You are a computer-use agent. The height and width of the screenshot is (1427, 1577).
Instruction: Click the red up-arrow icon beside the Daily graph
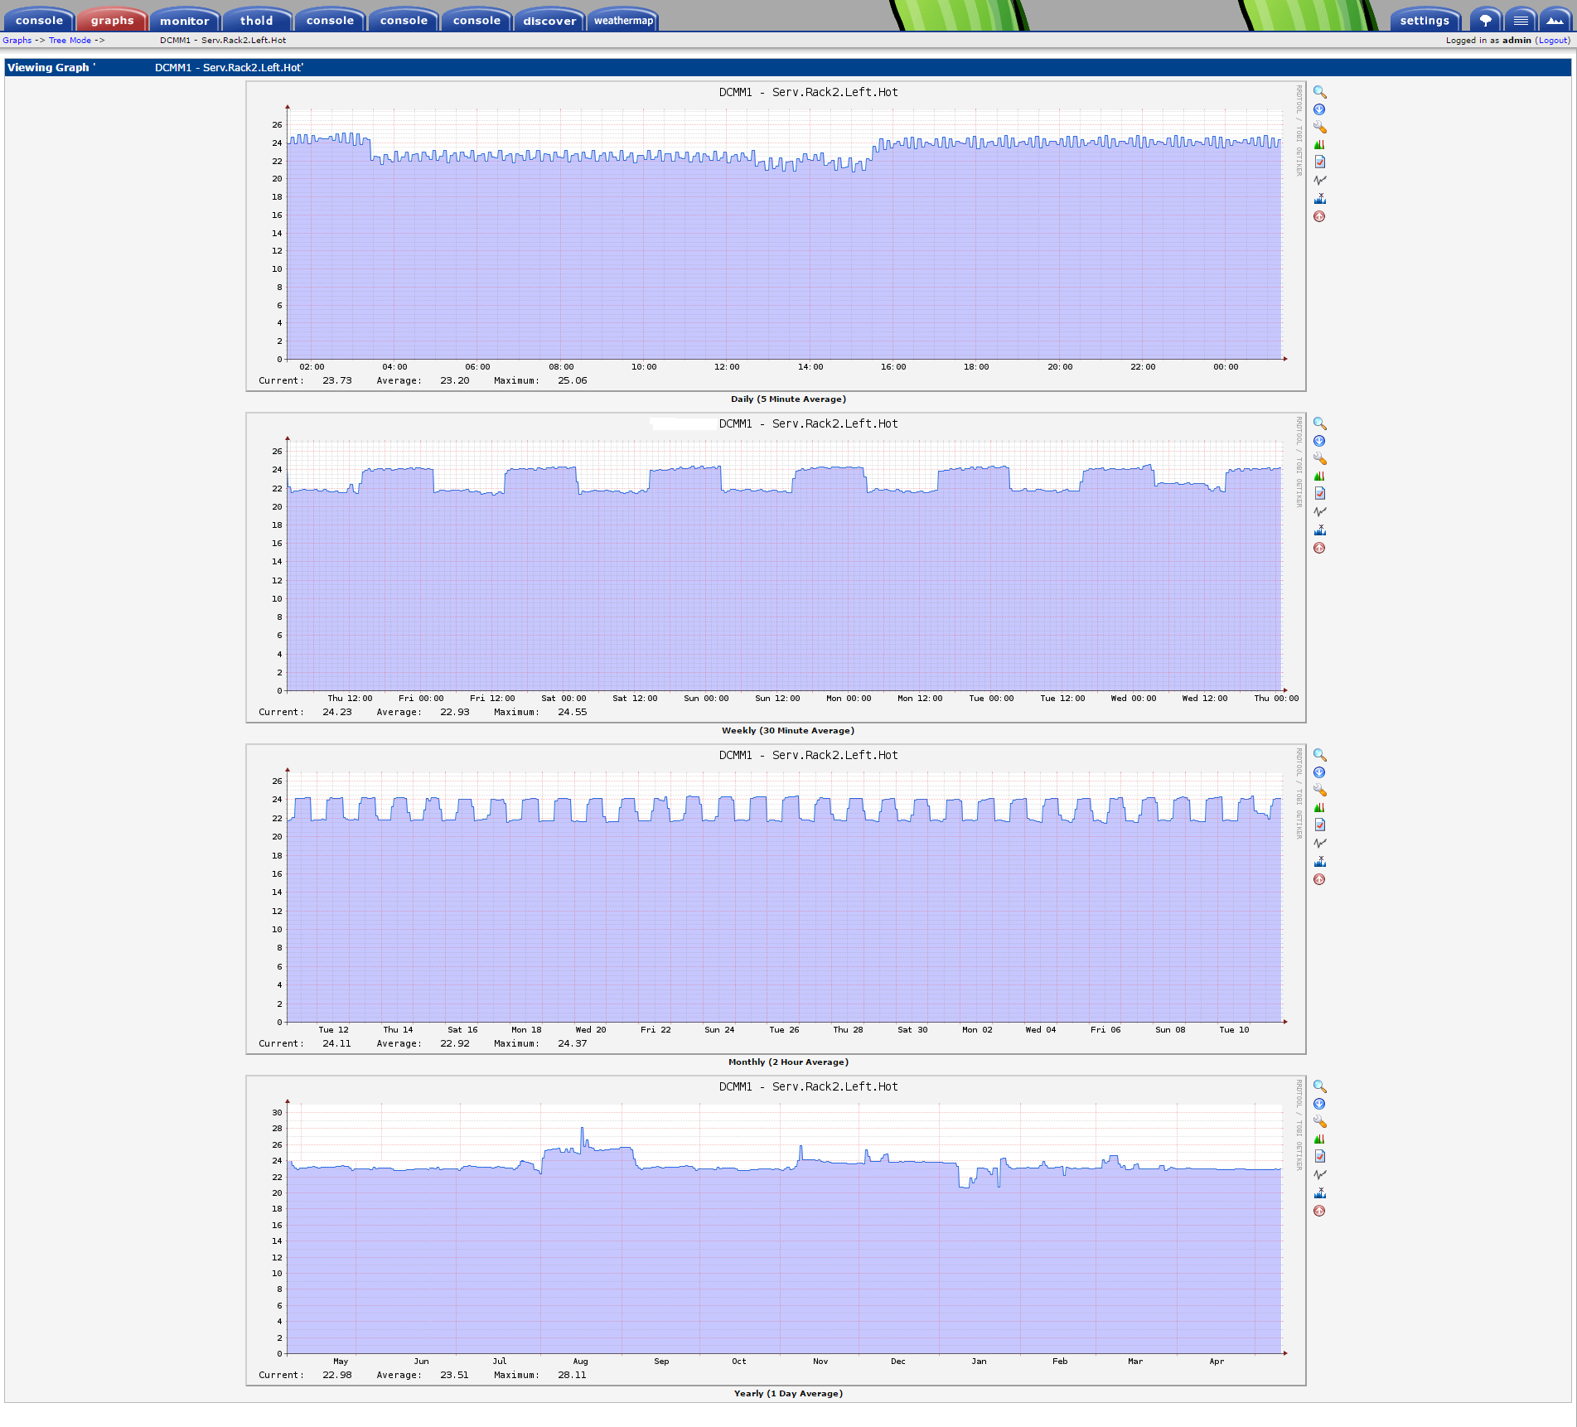(x=1319, y=216)
